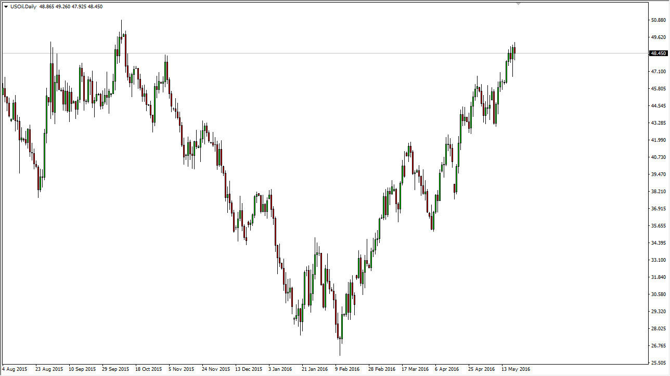This screenshot has width=670, height=376.
Task: Click the 21 Jan 2016 date label
Action: [315, 369]
